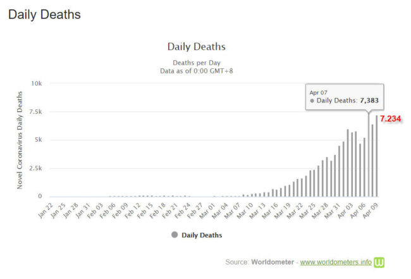Click the 'Novel Coronavirus Daily Deaths' axis title

point(21,139)
